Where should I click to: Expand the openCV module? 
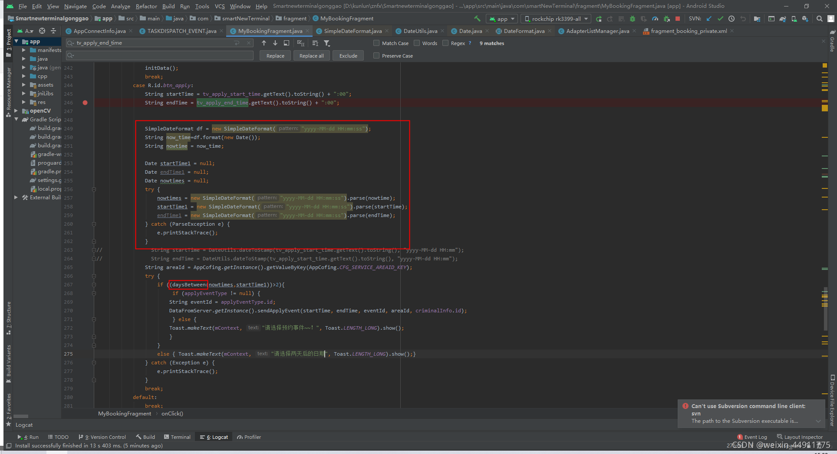(16, 111)
